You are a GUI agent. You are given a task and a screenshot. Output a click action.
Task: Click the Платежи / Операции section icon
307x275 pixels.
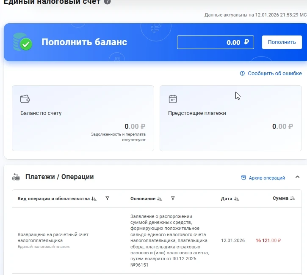[16, 177]
